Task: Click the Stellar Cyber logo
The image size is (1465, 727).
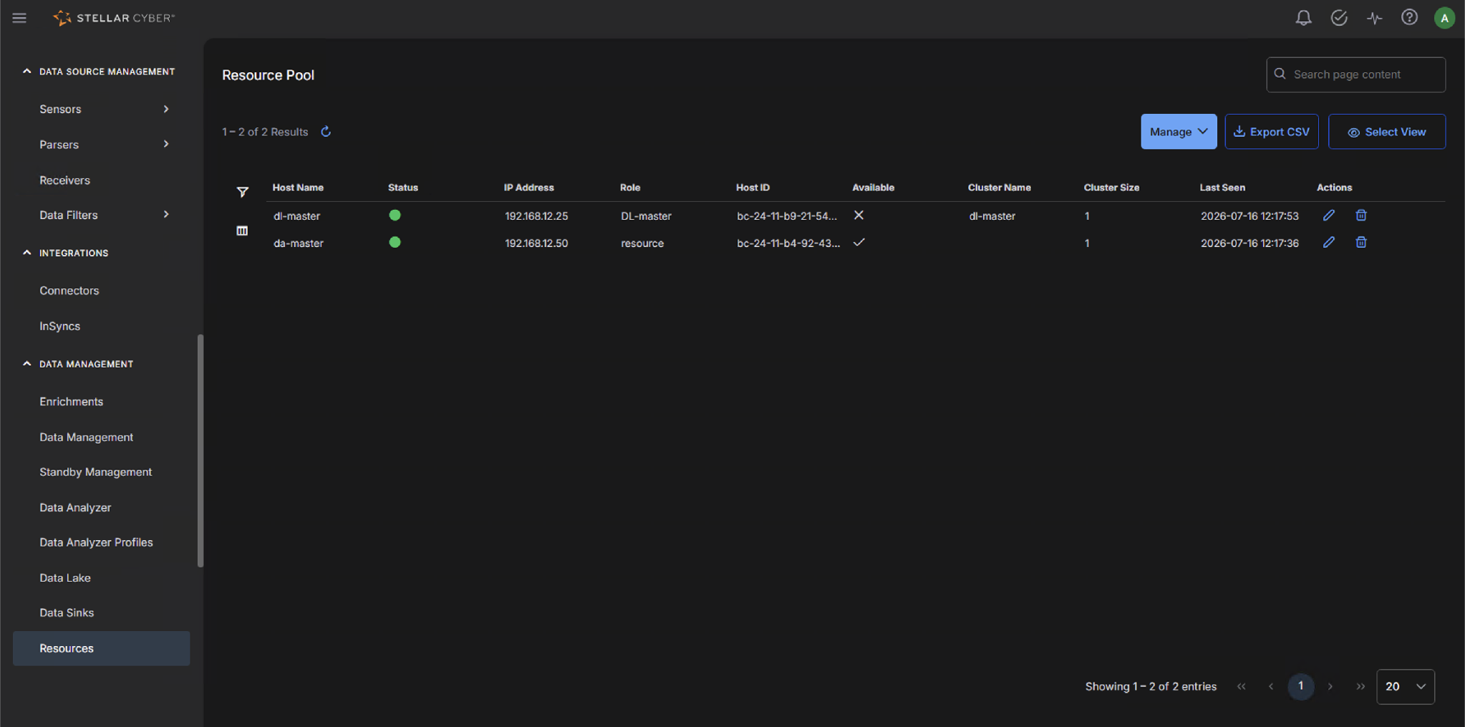Action: point(114,18)
